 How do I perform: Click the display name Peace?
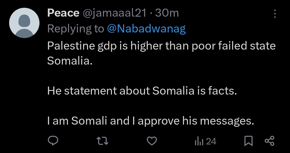[63, 13]
